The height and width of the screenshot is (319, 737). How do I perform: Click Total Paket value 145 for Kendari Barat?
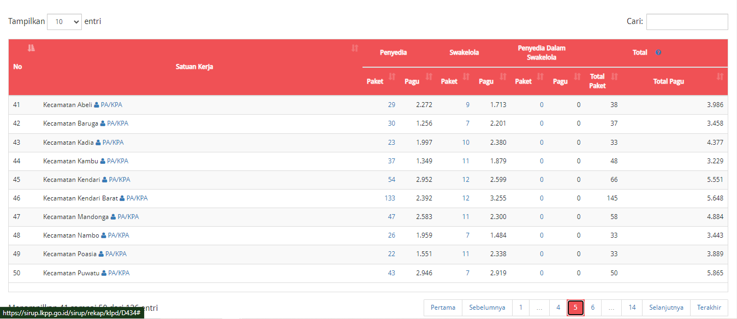coord(612,198)
